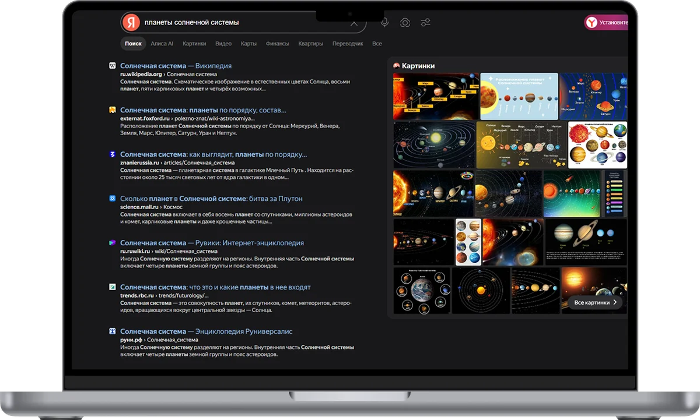
Task: Click the Ruwiki favicon beside the Рувики result
Action: click(112, 242)
